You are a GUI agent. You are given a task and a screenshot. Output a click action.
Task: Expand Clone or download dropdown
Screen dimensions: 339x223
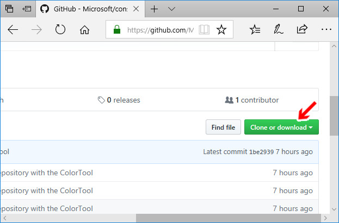281,128
